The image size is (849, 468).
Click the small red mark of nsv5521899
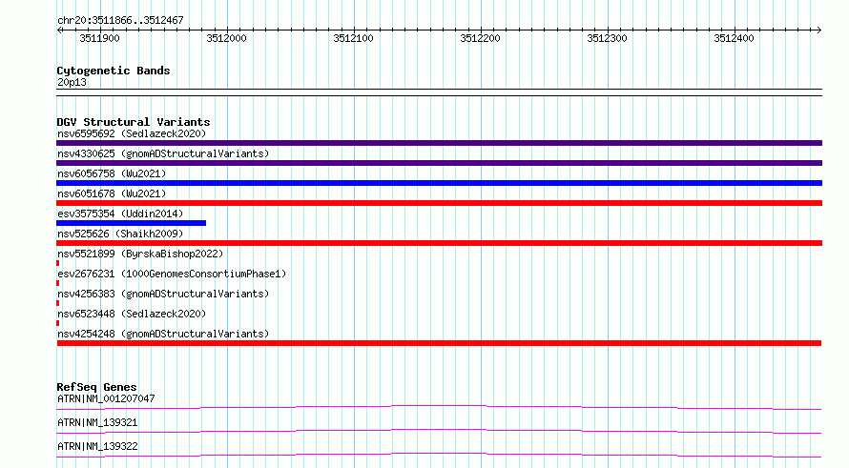58,263
